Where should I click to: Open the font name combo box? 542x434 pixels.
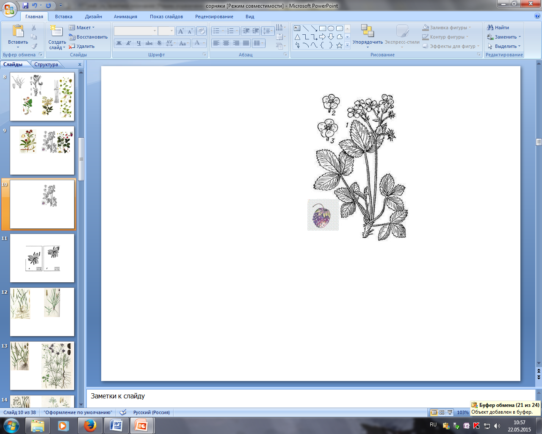coord(135,31)
